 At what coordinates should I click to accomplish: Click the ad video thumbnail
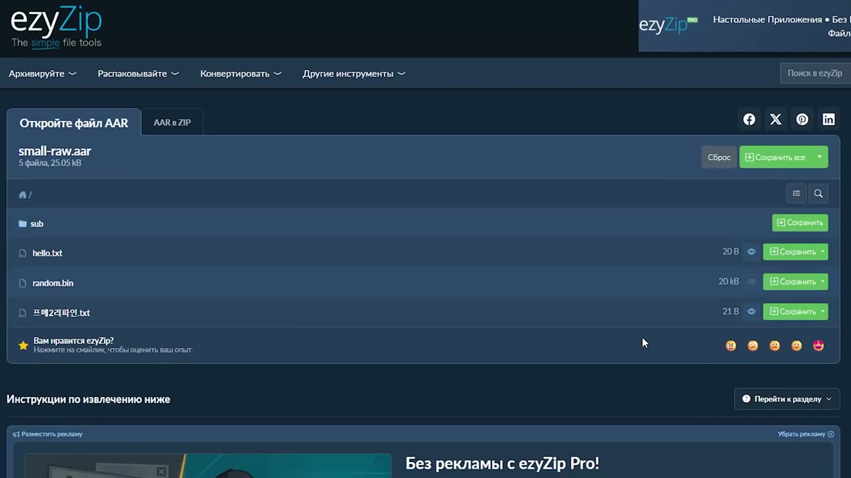[208, 466]
